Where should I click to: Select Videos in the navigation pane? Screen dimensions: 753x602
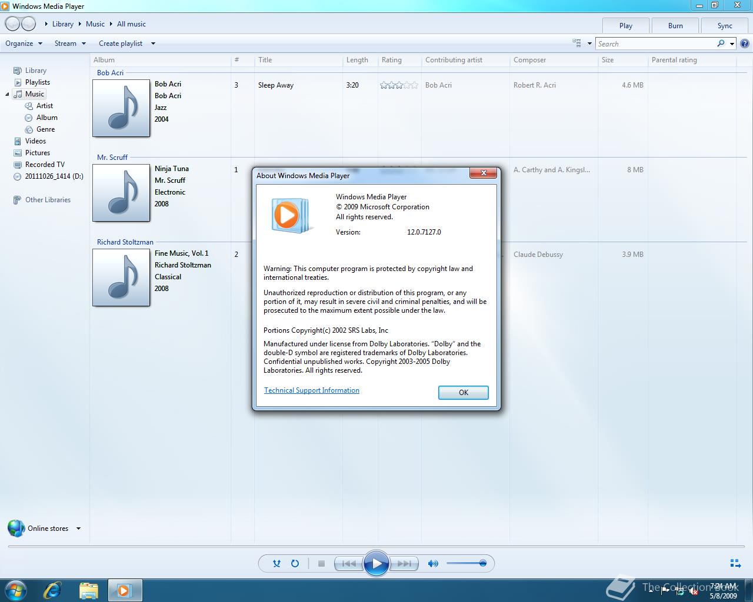(35, 141)
